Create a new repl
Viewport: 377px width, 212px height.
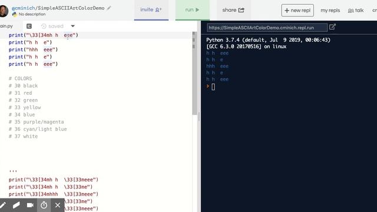(x=297, y=11)
